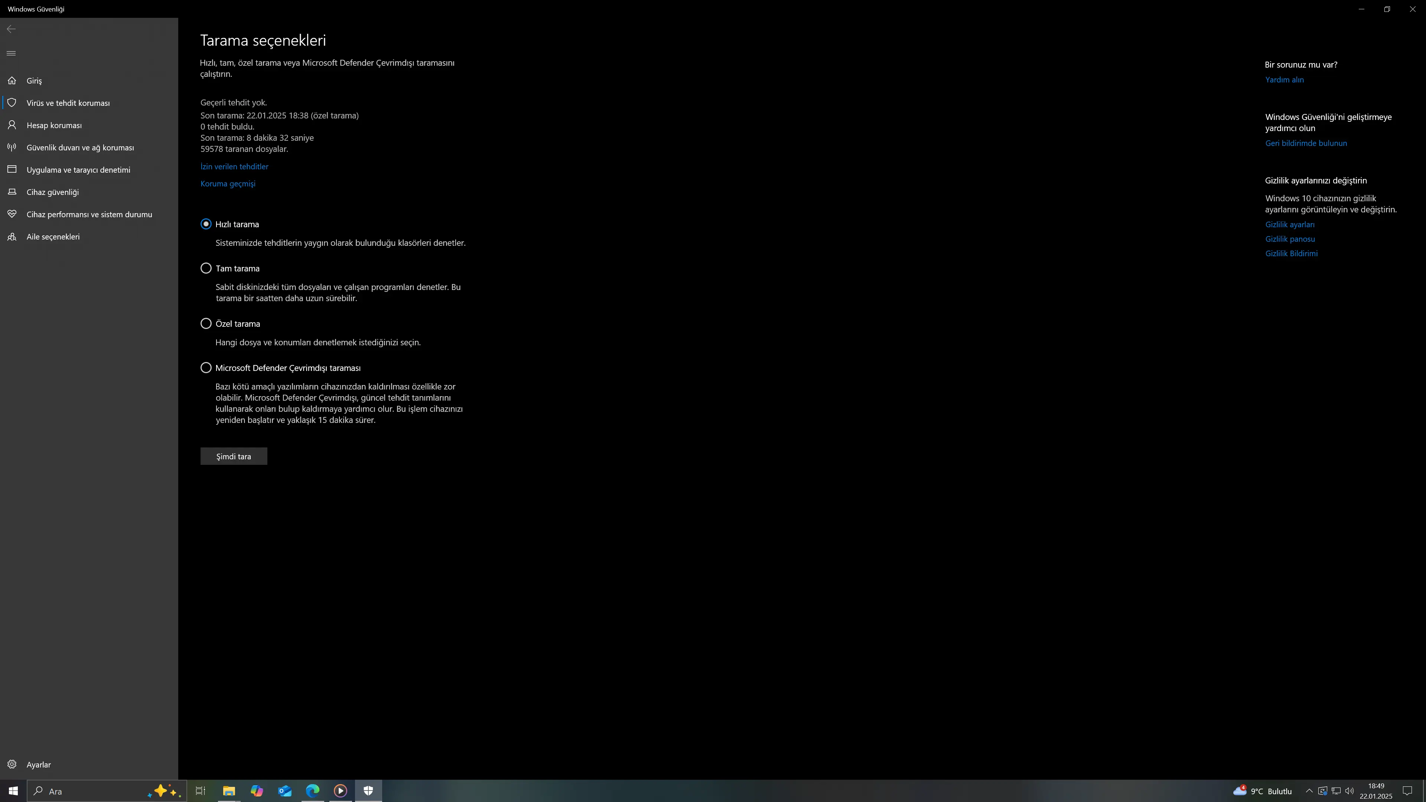Click the laptop icon for Cihaz güvenliği
The image size is (1426, 802).
pyautogui.click(x=12, y=192)
